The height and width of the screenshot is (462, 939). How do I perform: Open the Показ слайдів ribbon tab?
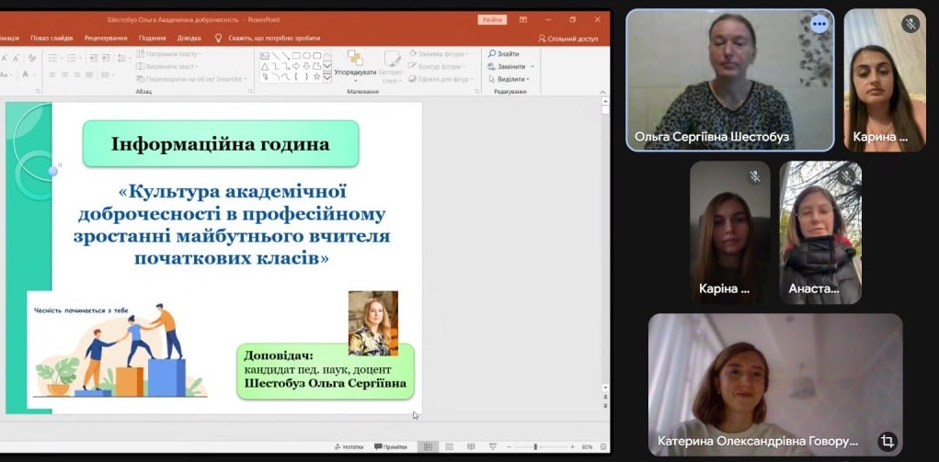(52, 39)
